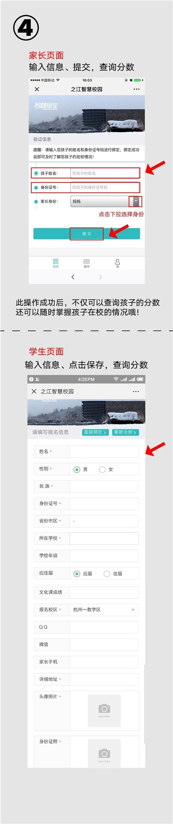Open the 教学 book icon tab

coord(86,263)
